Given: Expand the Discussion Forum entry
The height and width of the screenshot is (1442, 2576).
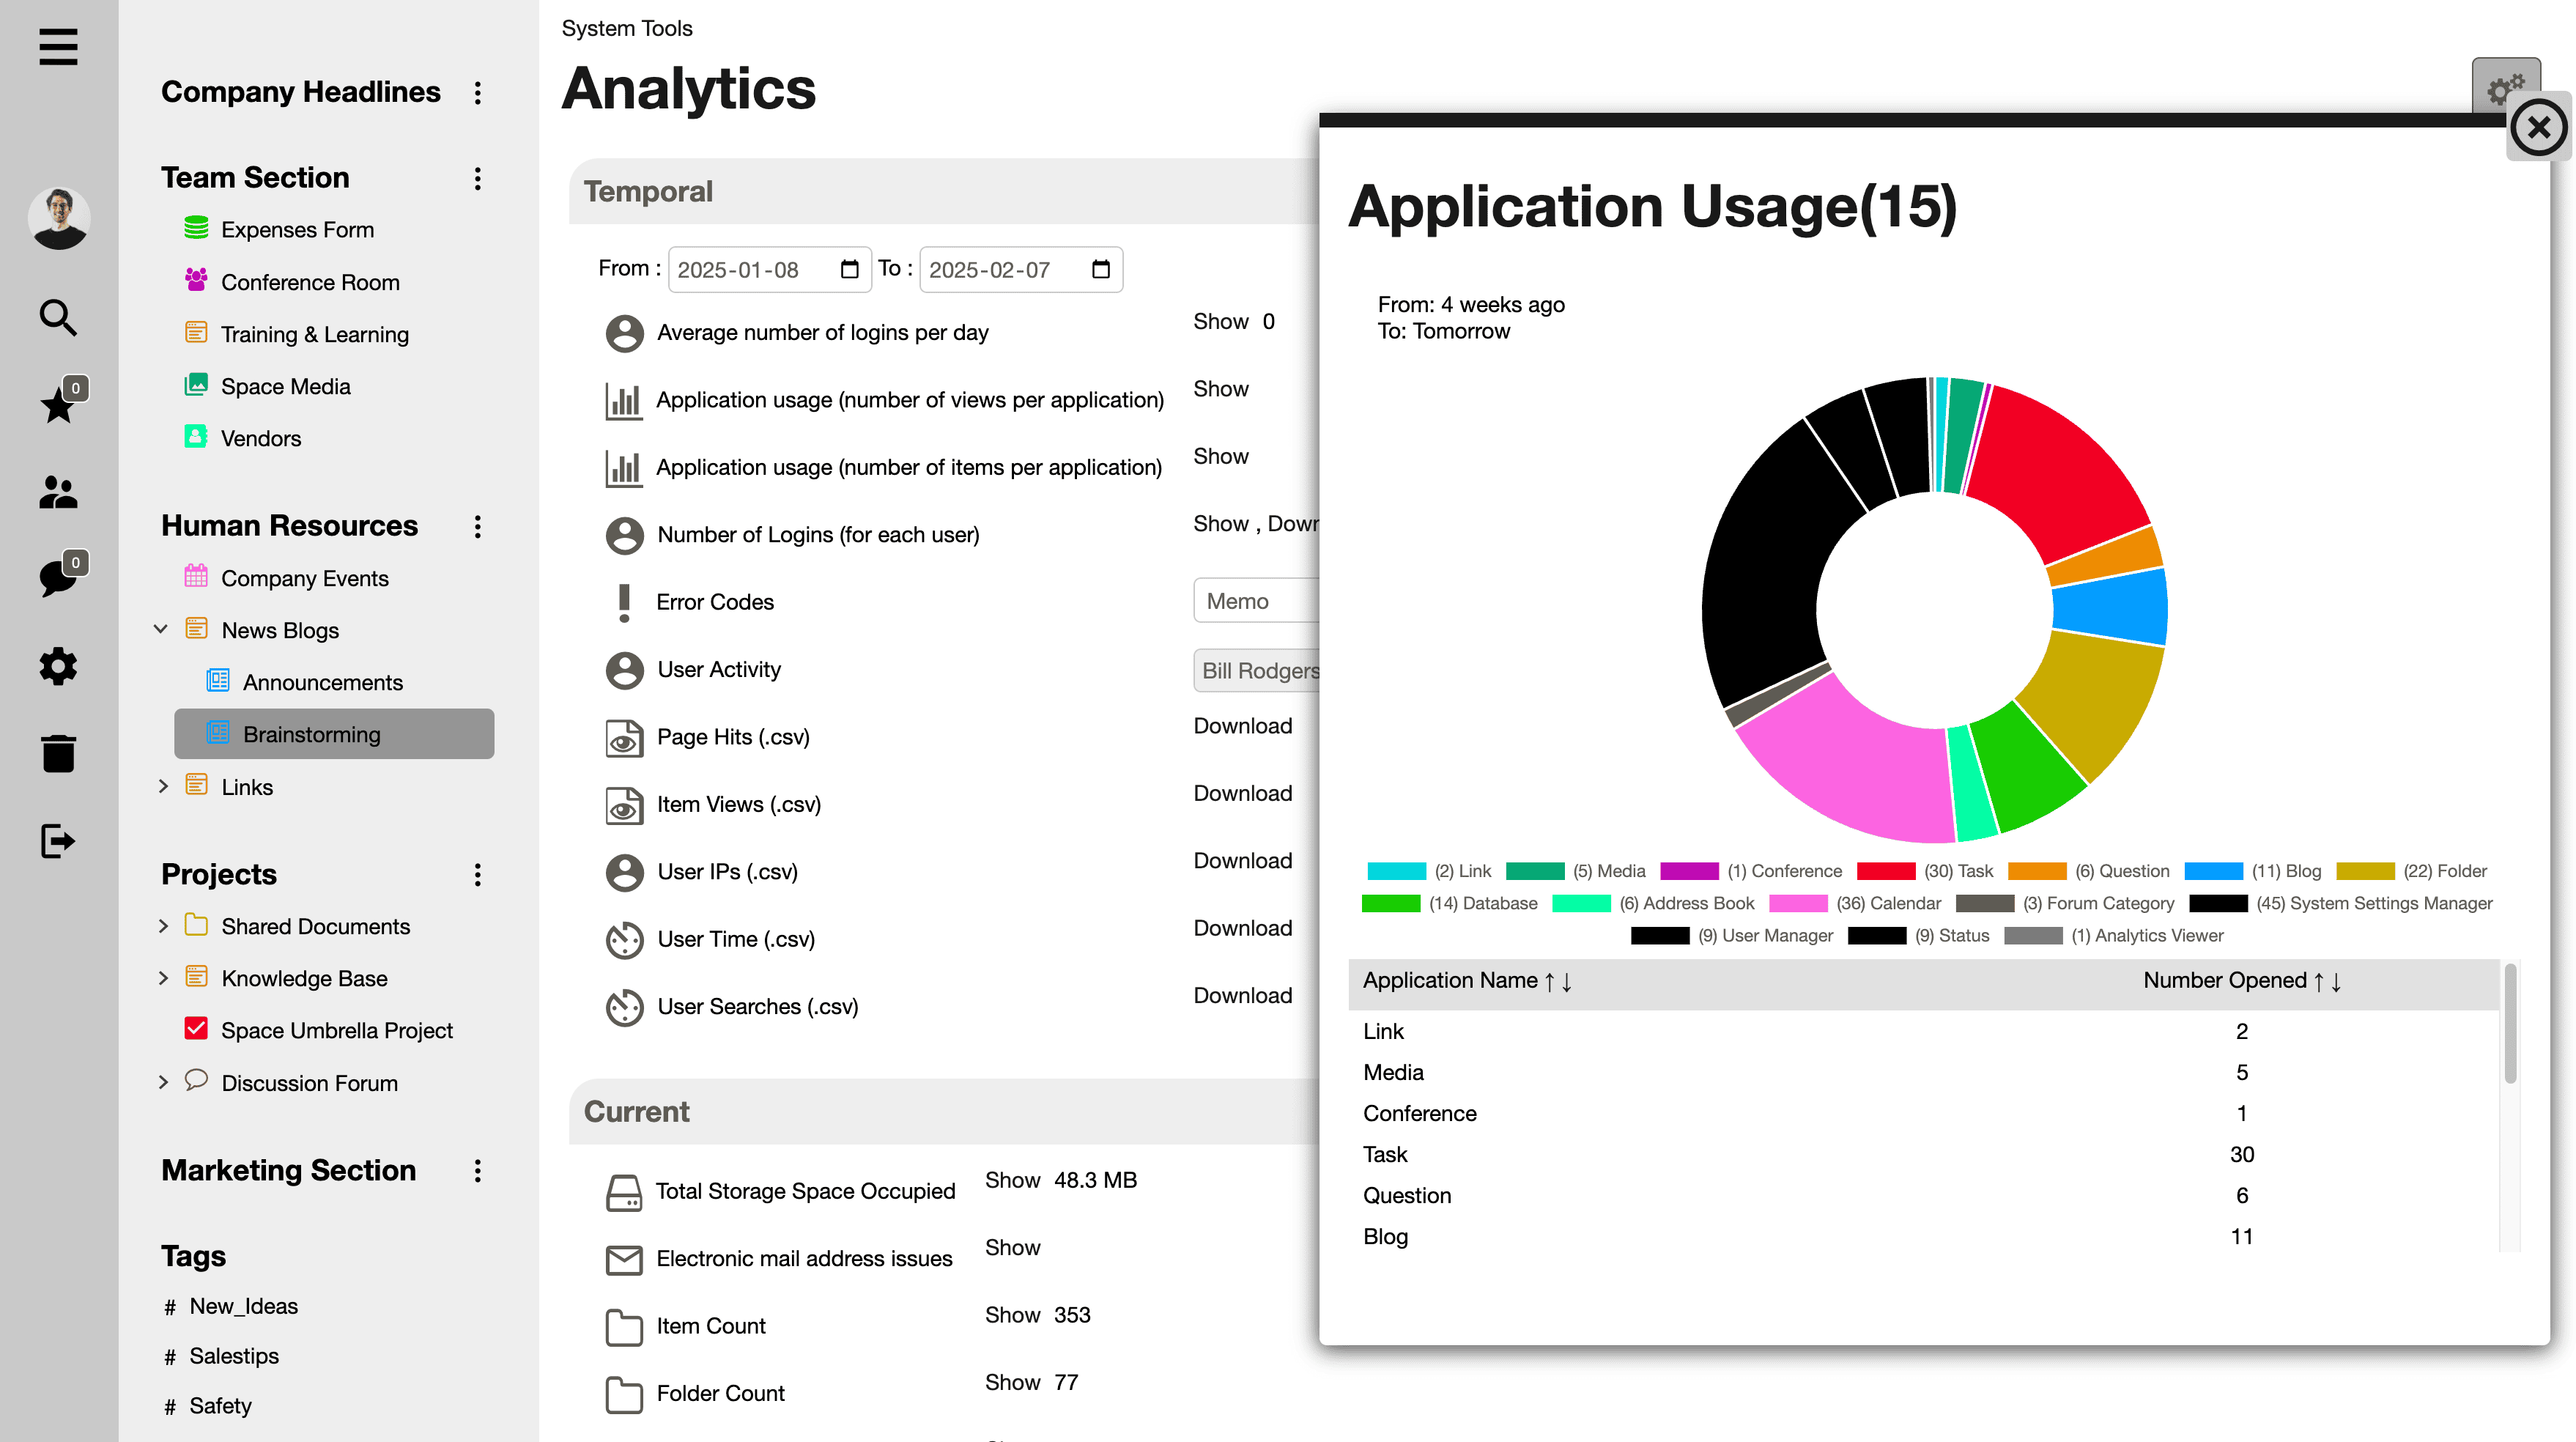Looking at the screenshot, I should [164, 1082].
